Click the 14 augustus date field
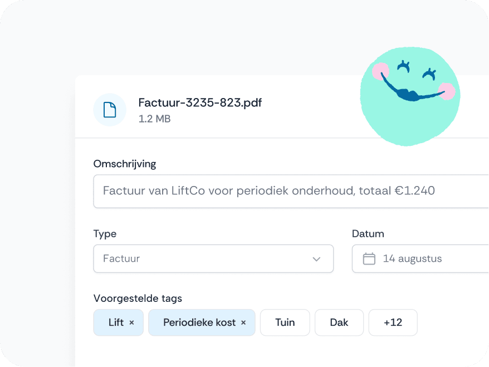The width and height of the screenshot is (489, 367). (x=423, y=258)
